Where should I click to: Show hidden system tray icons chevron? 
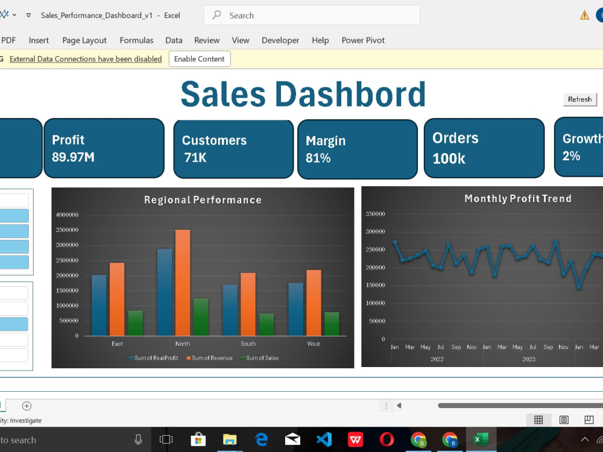pos(584,440)
